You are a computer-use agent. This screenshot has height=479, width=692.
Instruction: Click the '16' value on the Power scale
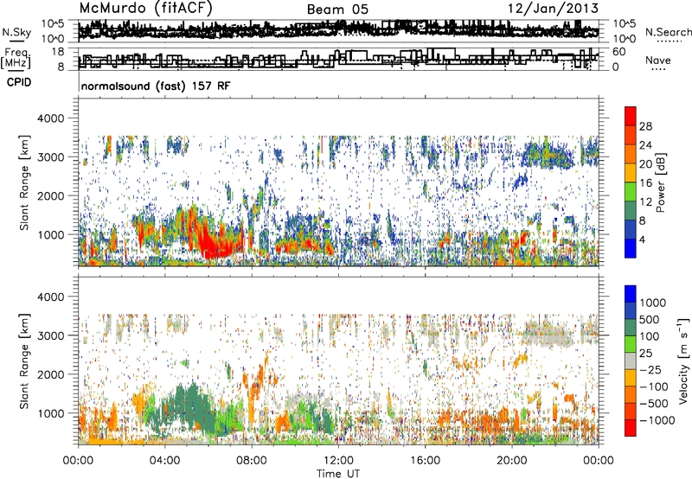point(645,183)
